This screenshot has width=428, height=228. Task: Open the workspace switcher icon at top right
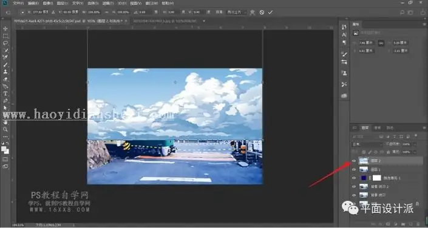410,12
